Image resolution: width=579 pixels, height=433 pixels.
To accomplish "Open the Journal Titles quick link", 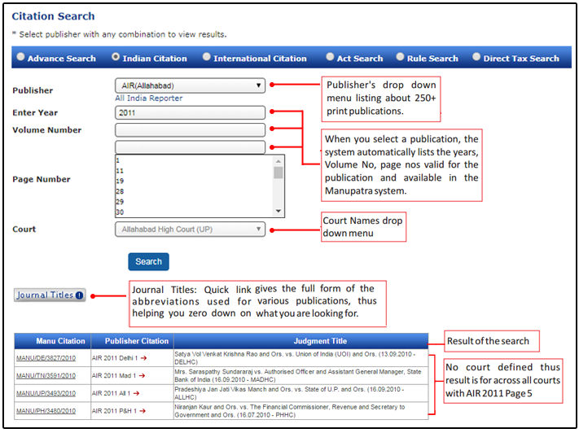I will tap(46, 295).
